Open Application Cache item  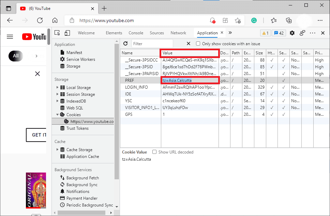(x=82, y=157)
